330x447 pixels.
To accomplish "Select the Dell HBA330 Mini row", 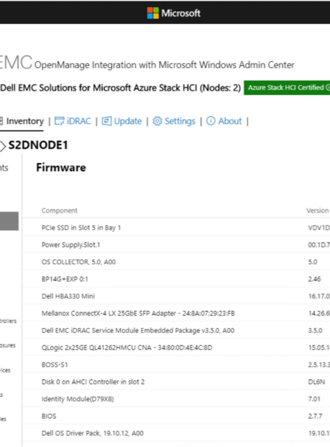I will 176,296.
